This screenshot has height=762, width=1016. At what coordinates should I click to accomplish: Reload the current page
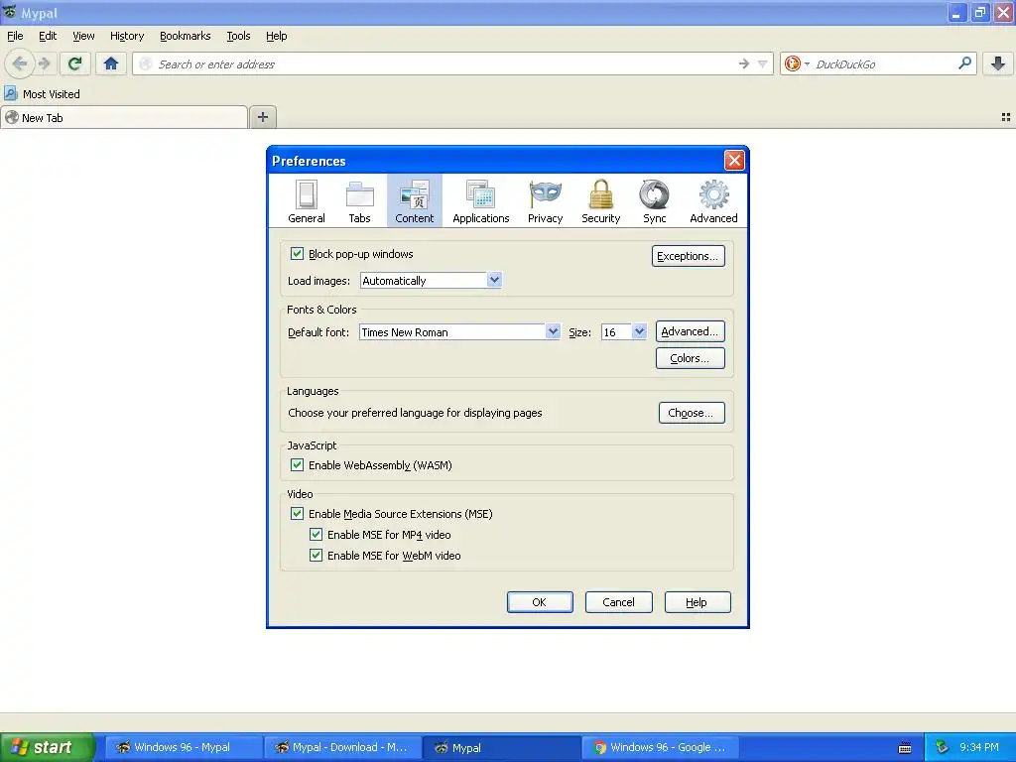click(x=74, y=63)
